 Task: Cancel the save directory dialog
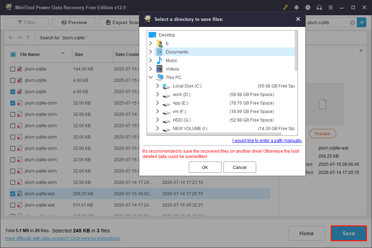pyautogui.click(x=239, y=167)
